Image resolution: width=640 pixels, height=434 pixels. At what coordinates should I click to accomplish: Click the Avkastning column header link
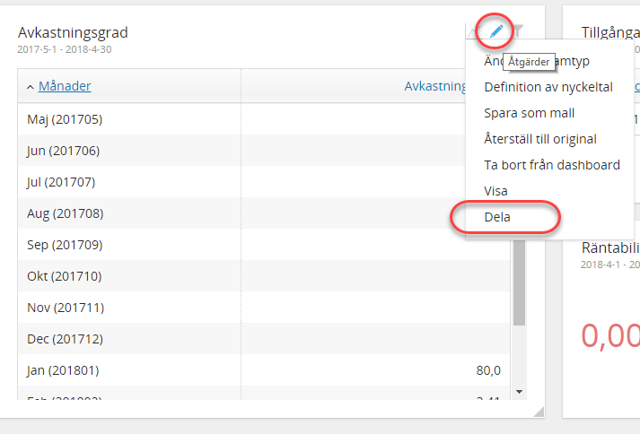pos(435,87)
